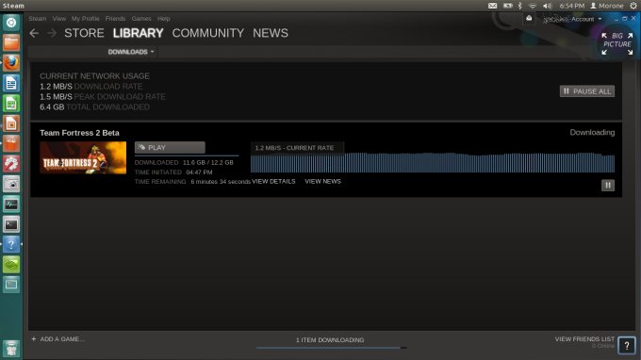Click the 1.5 MB/S peak download rate

pos(103,97)
